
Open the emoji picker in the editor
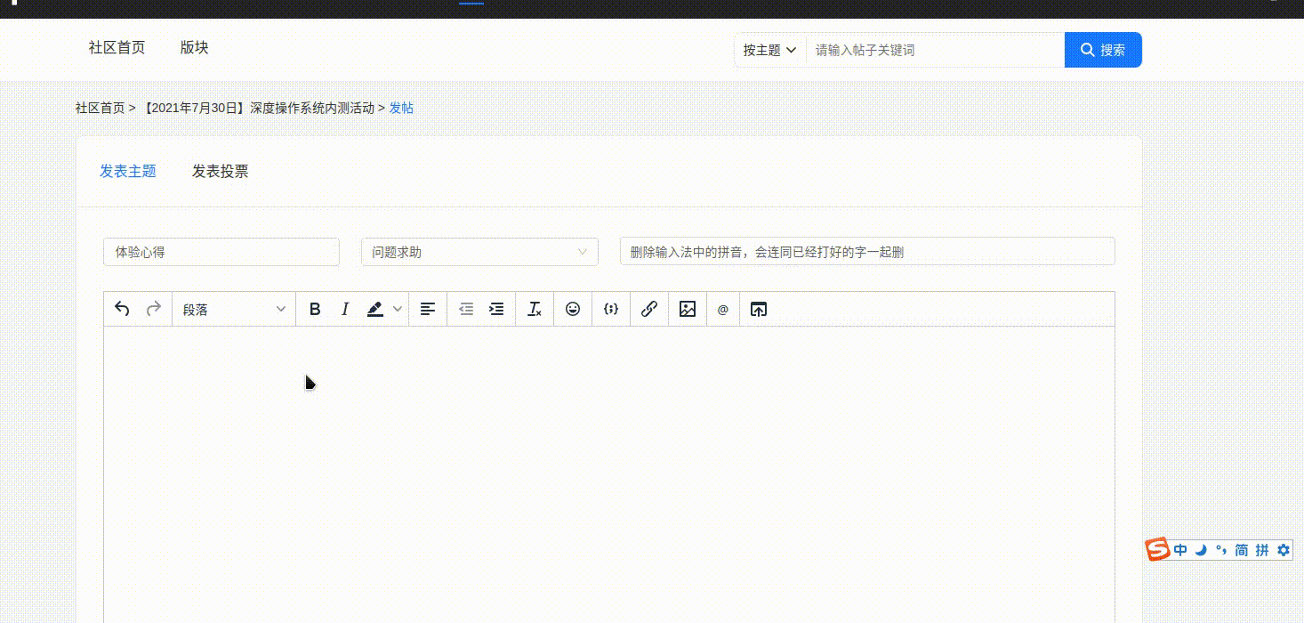[573, 309]
